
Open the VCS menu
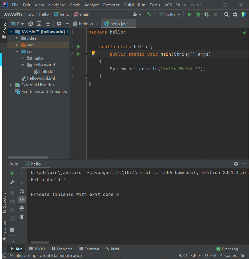(168, 5)
